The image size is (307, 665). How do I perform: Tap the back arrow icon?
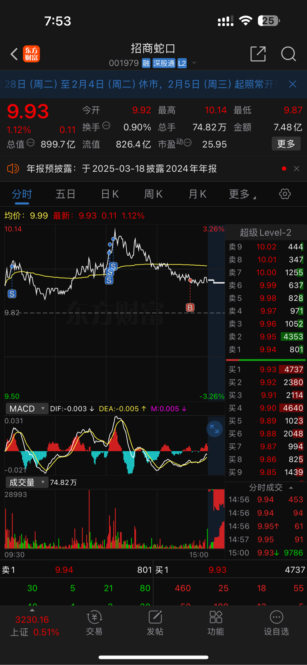[14, 54]
